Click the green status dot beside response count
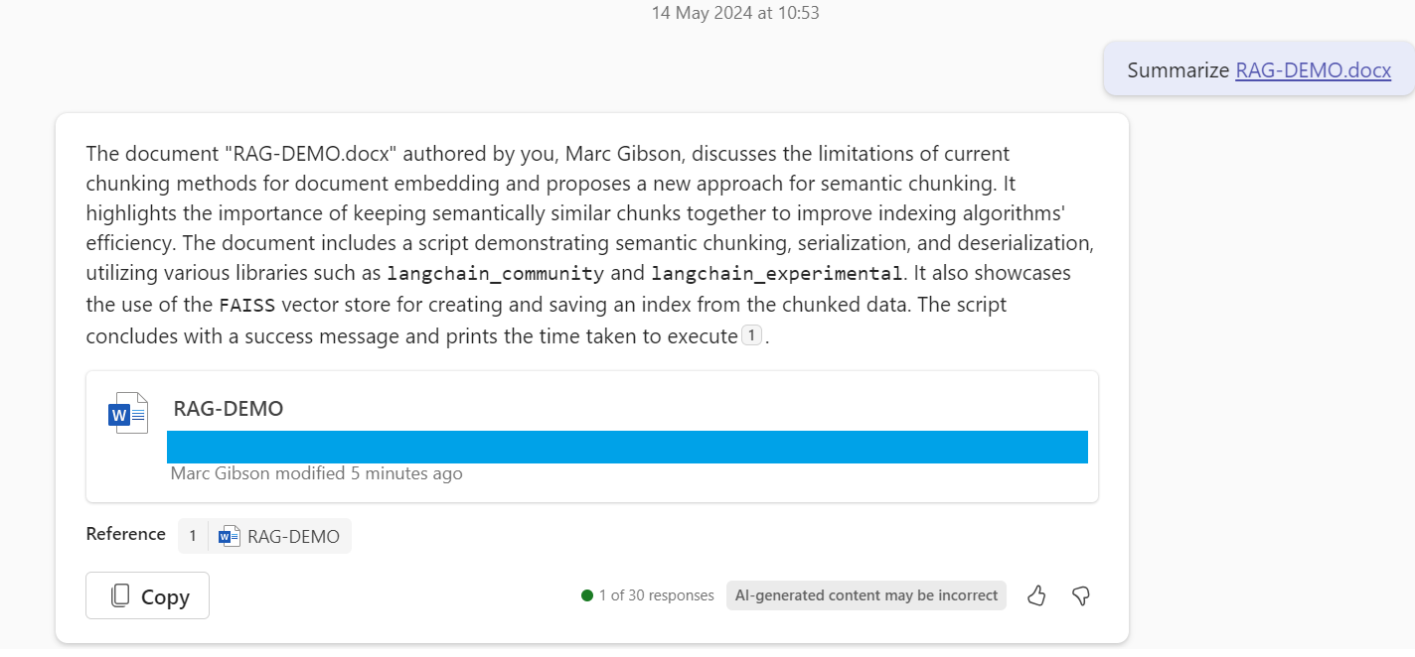The image size is (1415, 657). [x=587, y=595]
